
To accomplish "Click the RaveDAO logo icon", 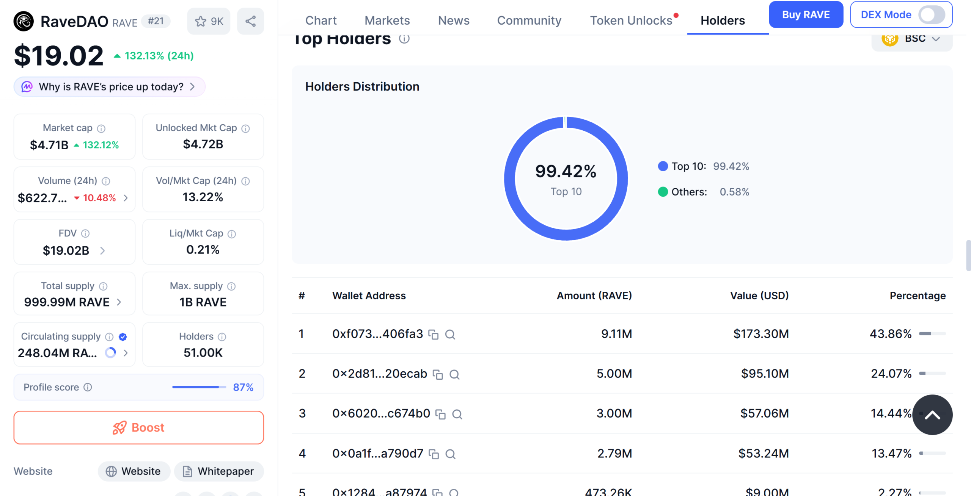I will tap(23, 21).
